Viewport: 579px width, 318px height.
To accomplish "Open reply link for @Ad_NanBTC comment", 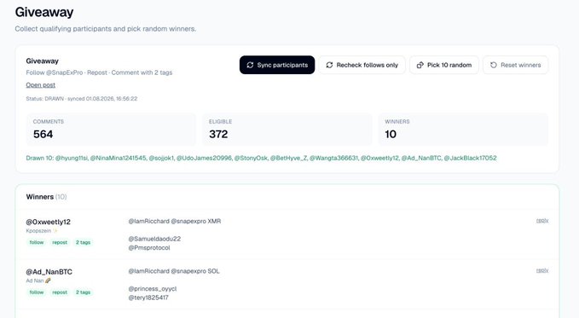I will point(542,270).
